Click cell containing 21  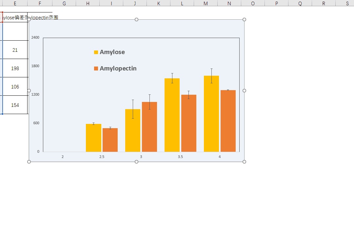click(15, 50)
